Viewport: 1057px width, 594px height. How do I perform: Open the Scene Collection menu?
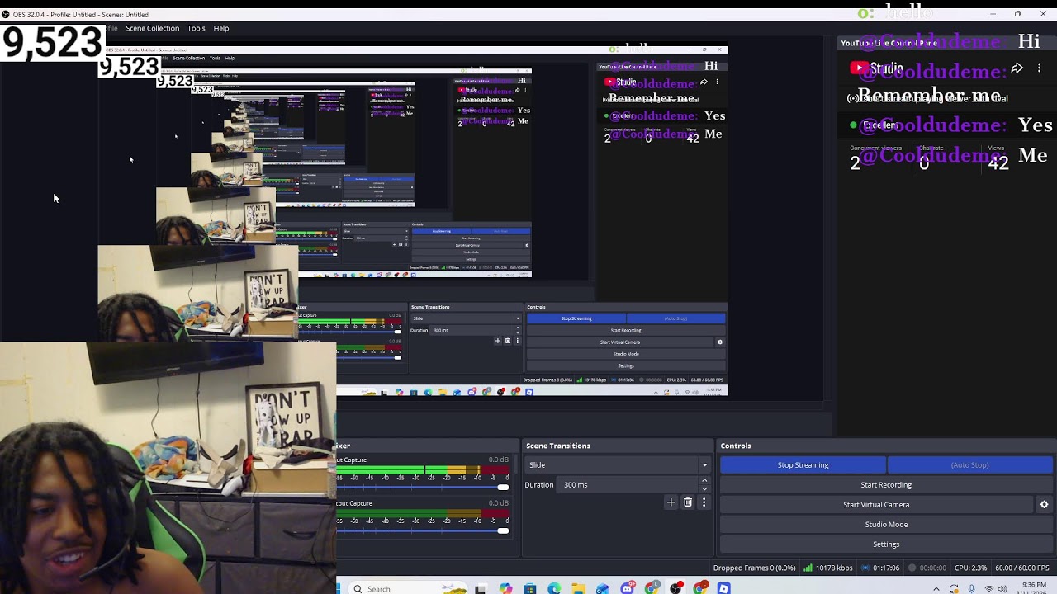(x=152, y=28)
